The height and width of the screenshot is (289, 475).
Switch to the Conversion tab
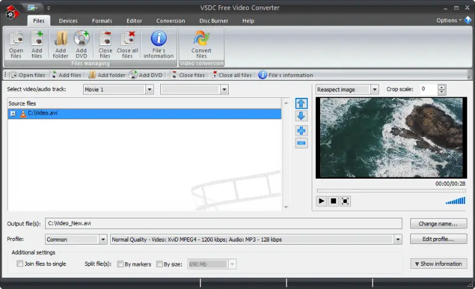click(170, 21)
